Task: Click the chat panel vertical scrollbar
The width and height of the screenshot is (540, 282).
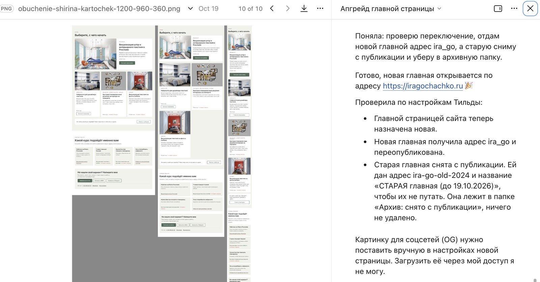Action: (x=535, y=280)
